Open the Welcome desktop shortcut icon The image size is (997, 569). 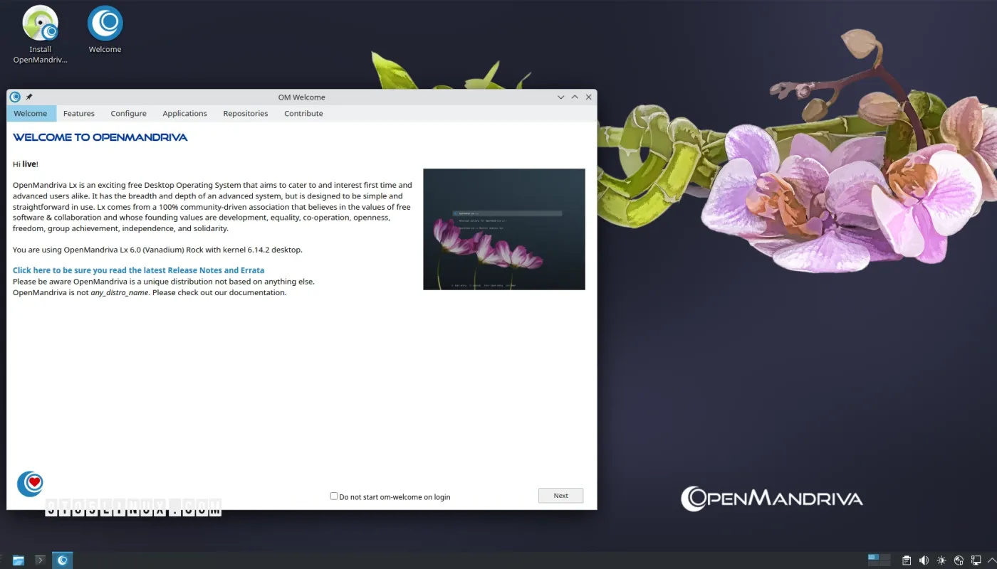point(105,23)
